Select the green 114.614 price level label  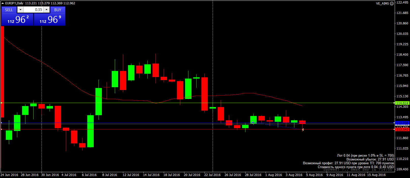pos(402,103)
